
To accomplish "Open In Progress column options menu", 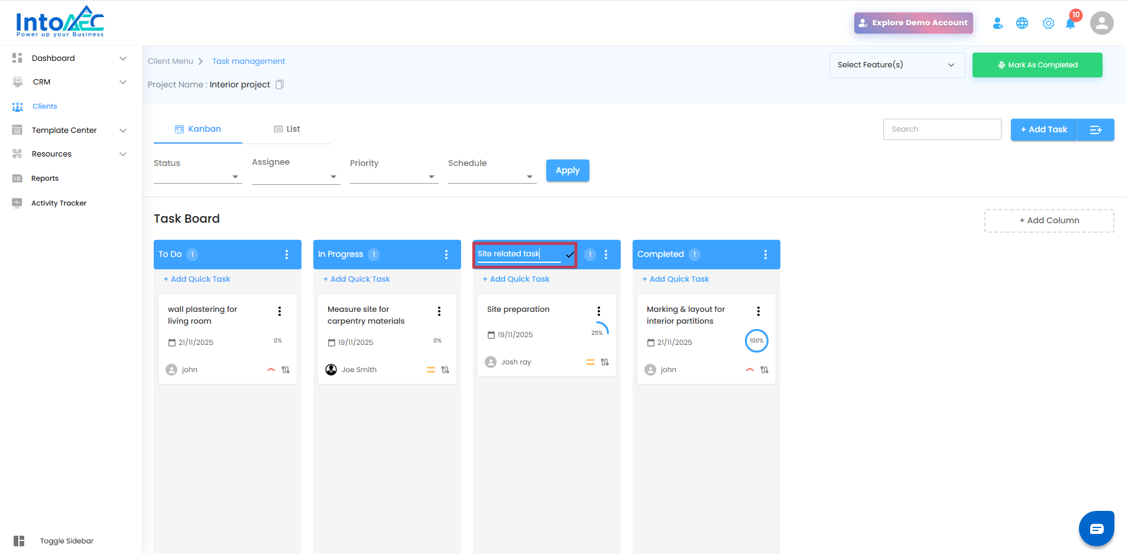I will coord(446,255).
